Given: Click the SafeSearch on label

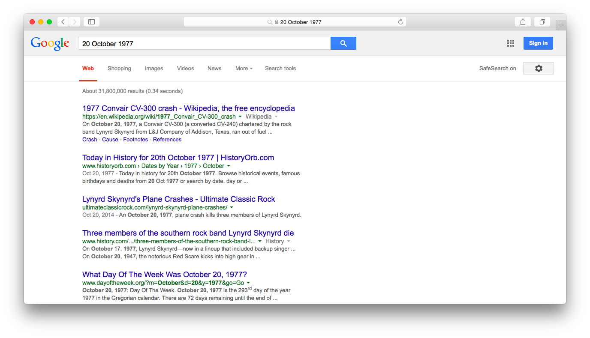Looking at the screenshot, I should [498, 68].
